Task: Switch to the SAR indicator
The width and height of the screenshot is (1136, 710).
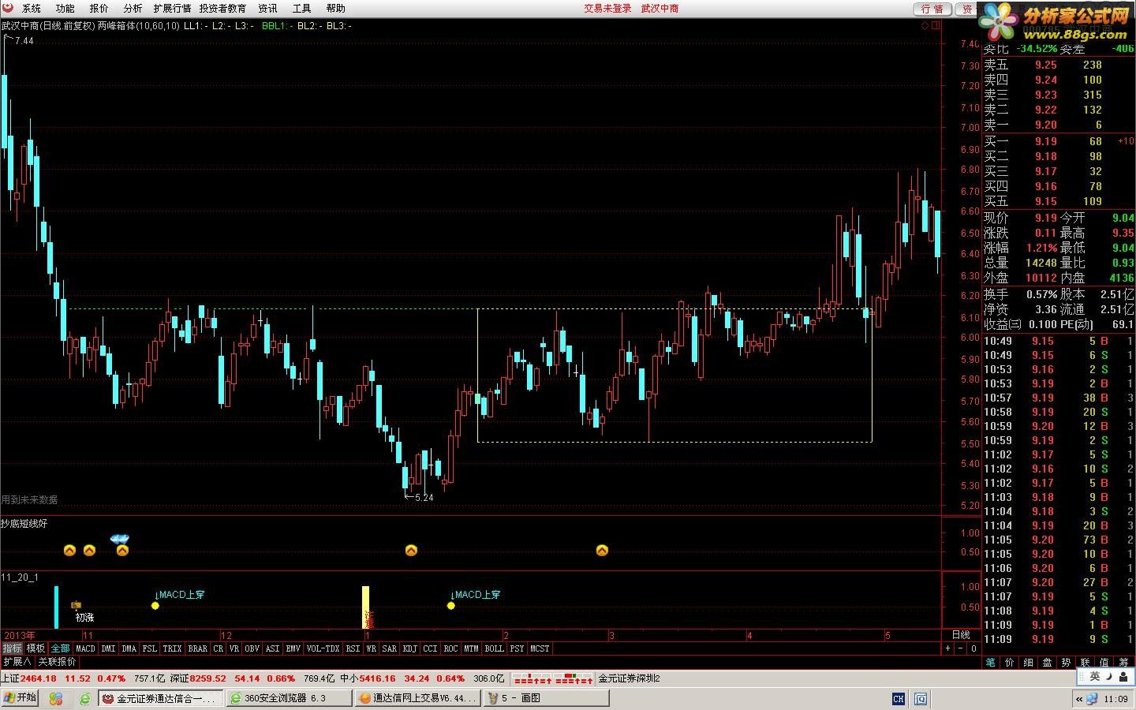Action: (x=390, y=648)
